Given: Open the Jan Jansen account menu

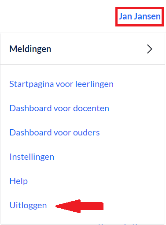Looking at the screenshot, I should [x=140, y=16].
